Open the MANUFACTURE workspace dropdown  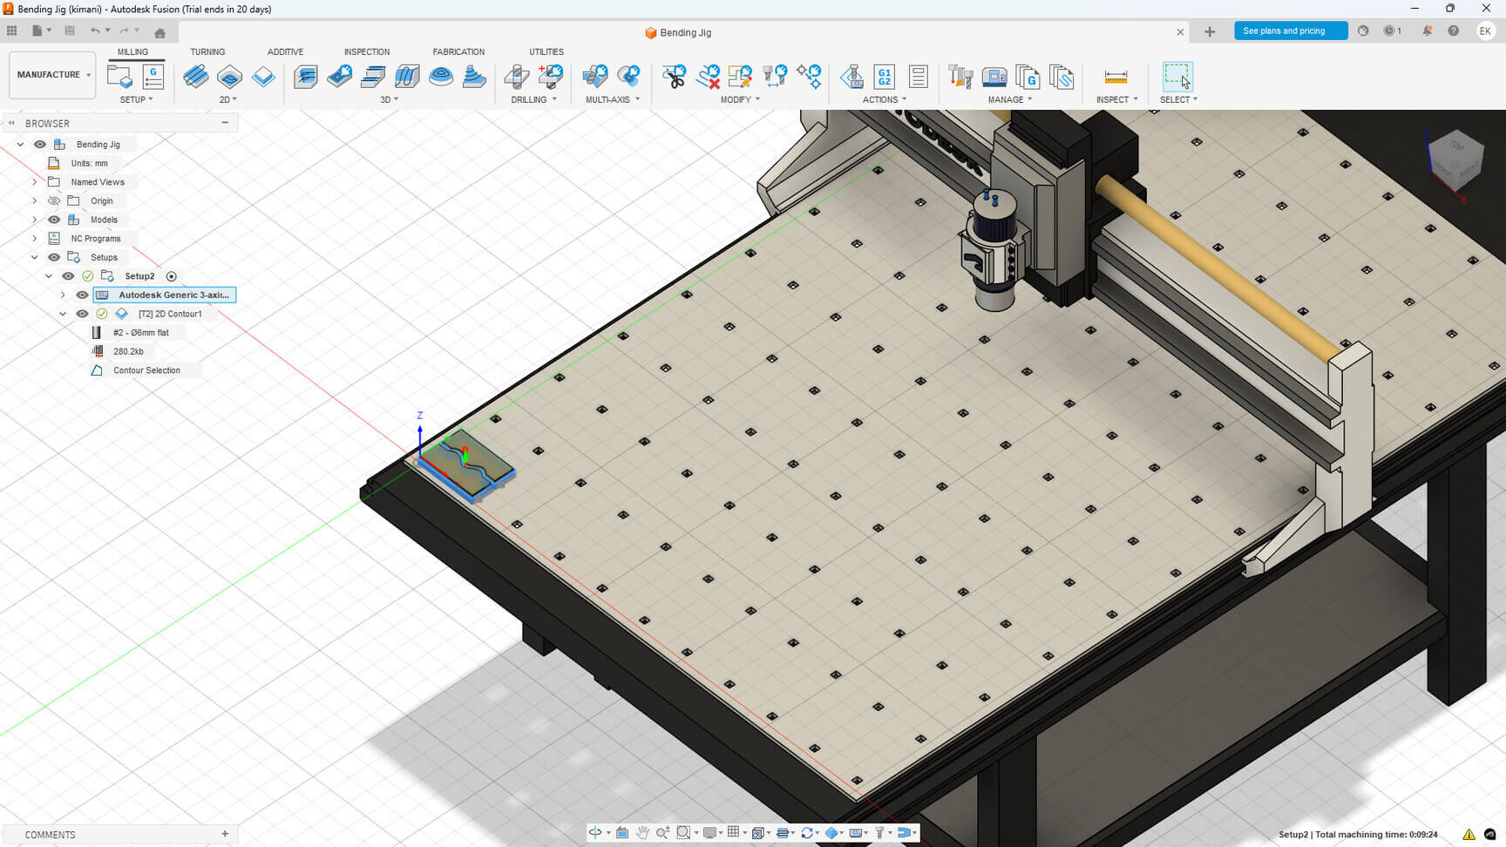pyautogui.click(x=52, y=75)
